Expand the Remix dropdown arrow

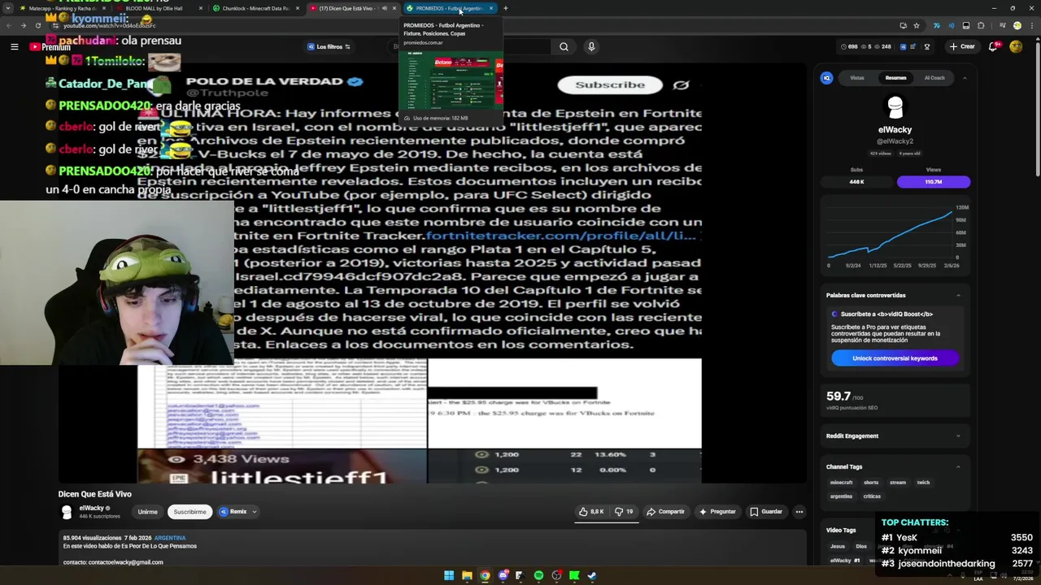tap(254, 512)
